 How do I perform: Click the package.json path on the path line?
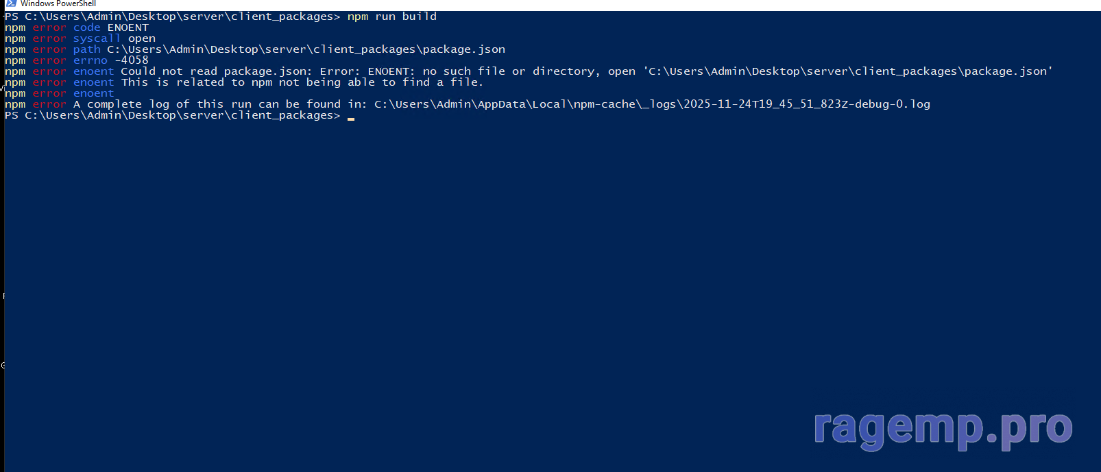[x=306, y=49]
